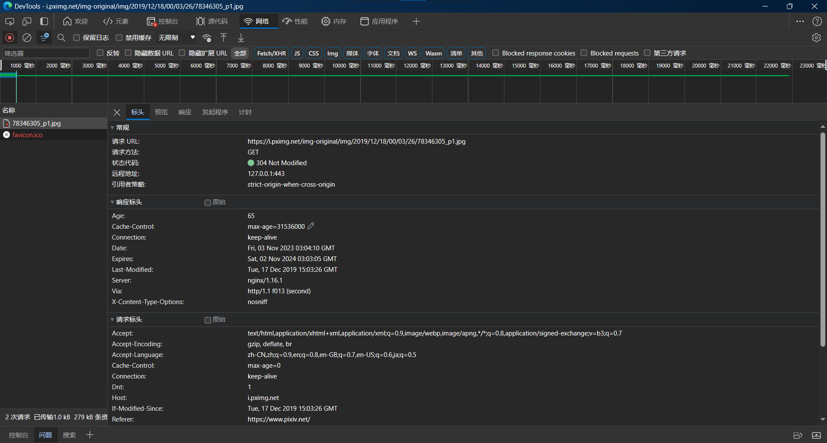827x443 pixels.
Task: Edit the Cache-Control header pencil icon
Action: [x=311, y=226]
